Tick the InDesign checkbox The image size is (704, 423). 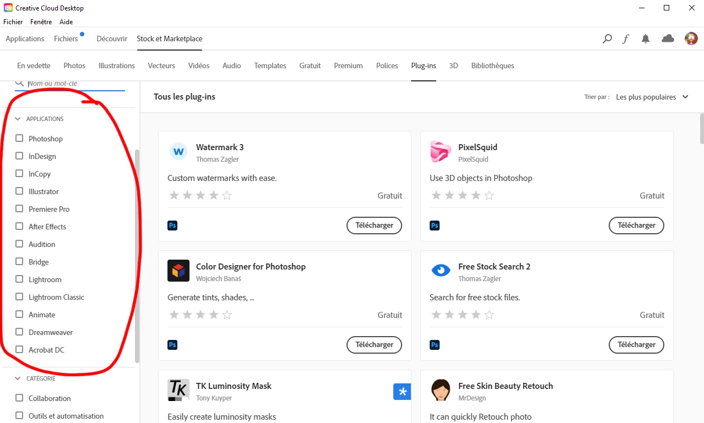[19, 156]
